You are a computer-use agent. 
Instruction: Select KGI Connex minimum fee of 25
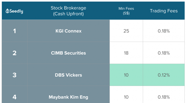click(126, 31)
